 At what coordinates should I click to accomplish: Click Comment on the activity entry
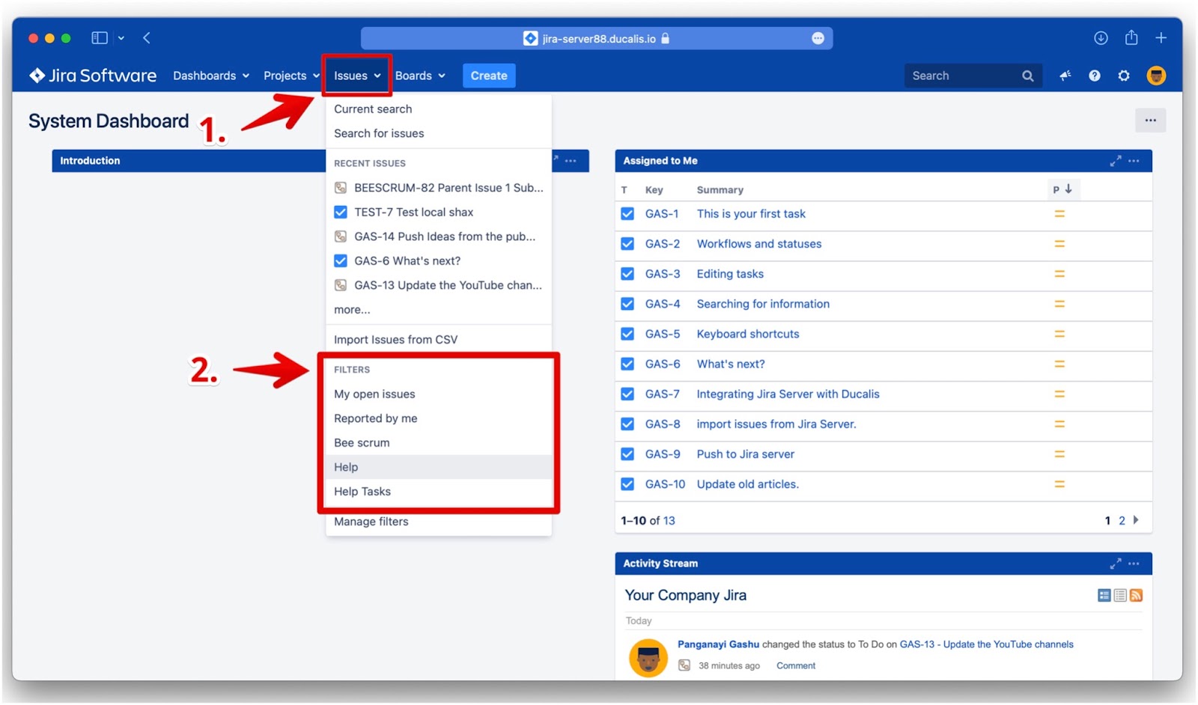click(796, 665)
